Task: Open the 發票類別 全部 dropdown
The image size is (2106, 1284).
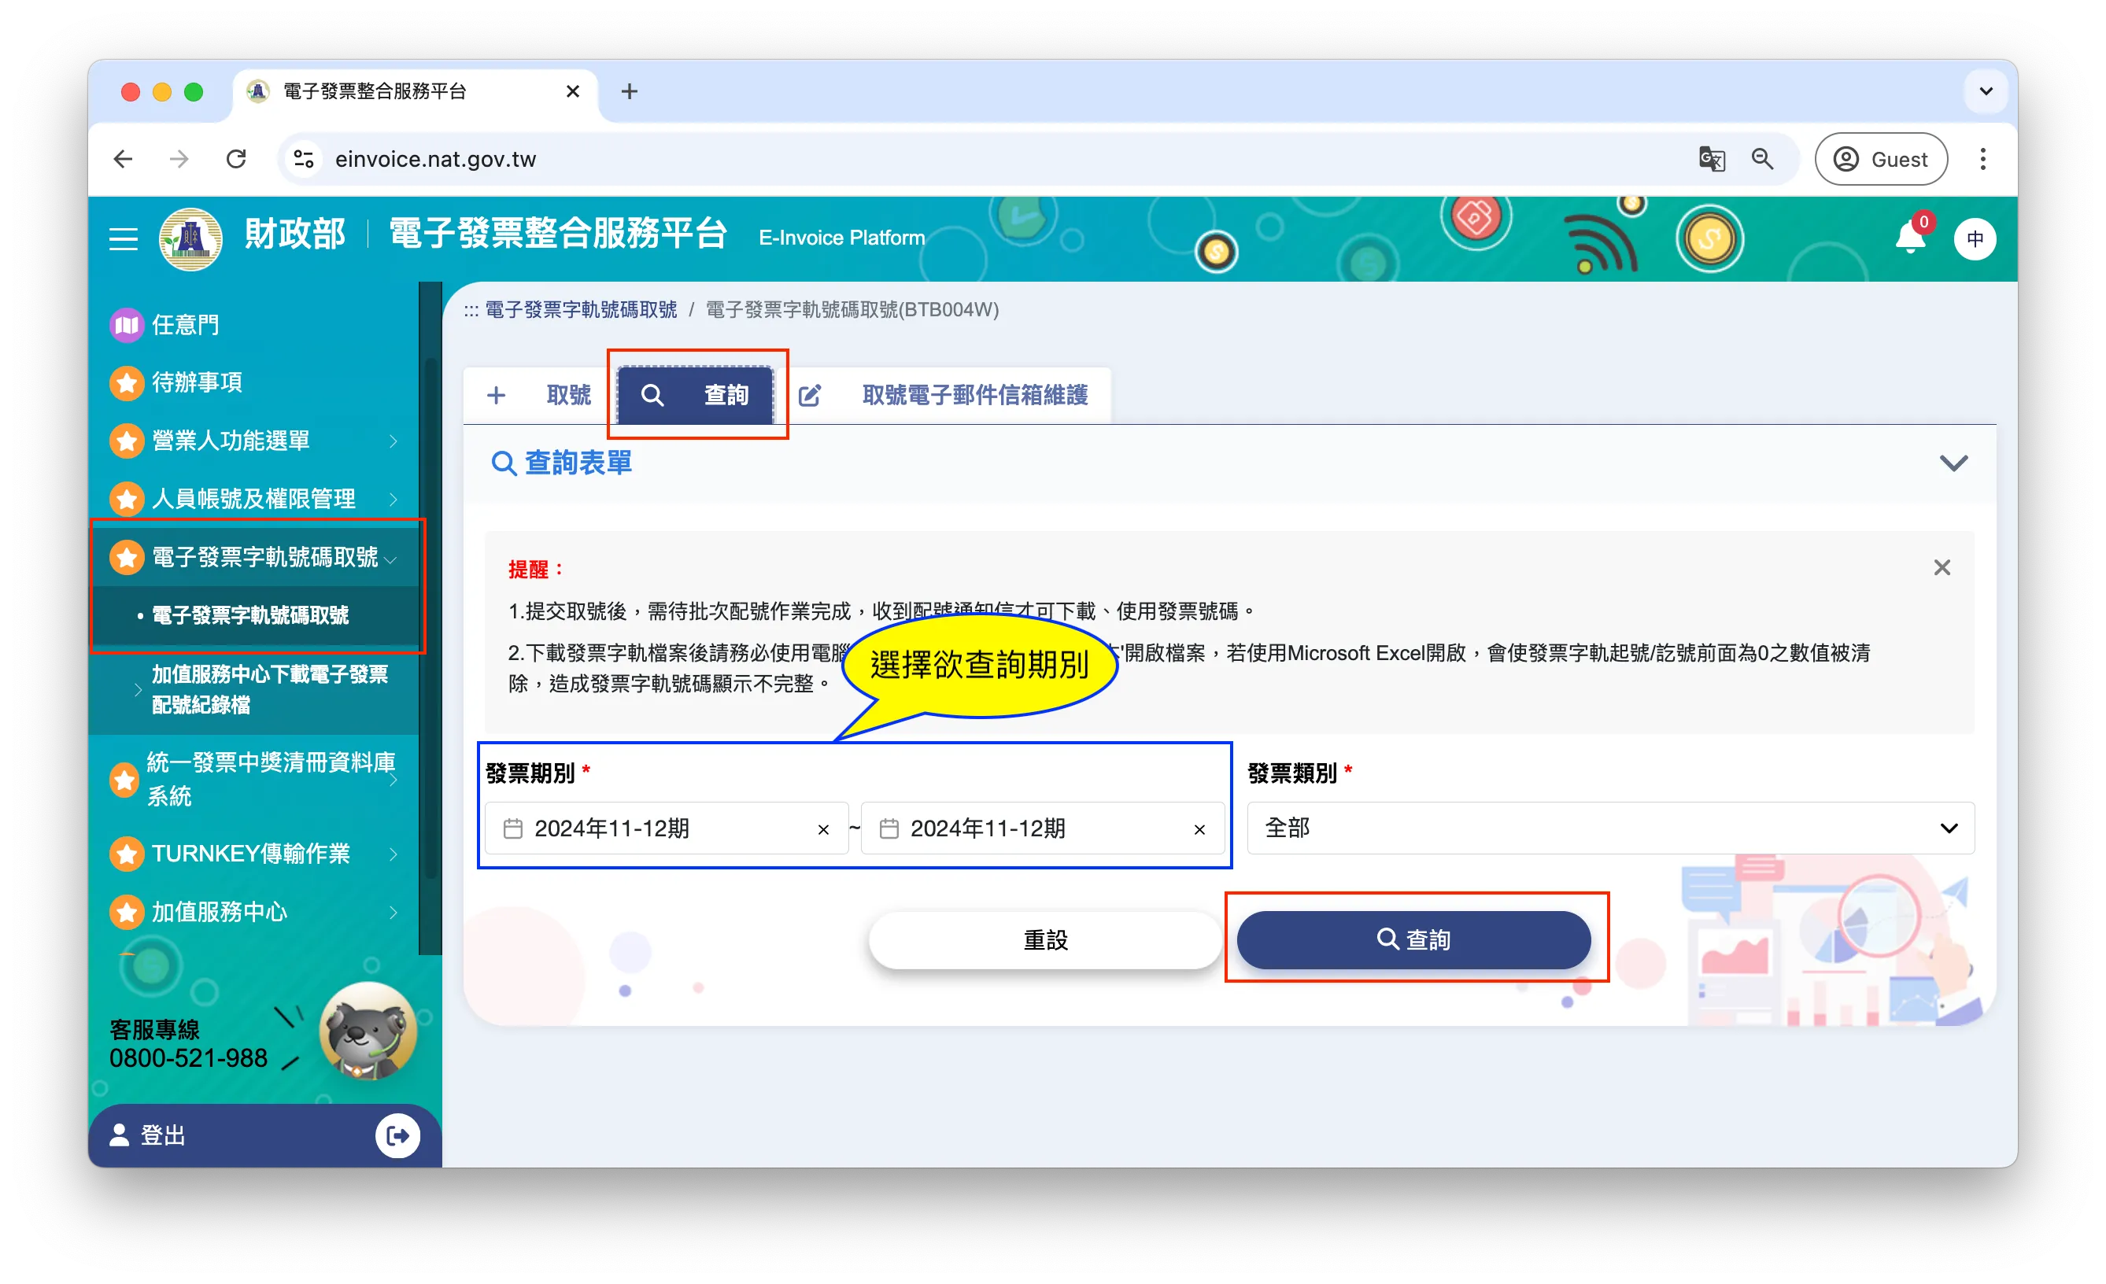Action: coord(1610,828)
